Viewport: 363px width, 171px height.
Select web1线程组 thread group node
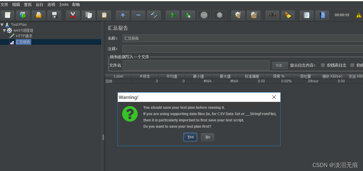coord(23,30)
